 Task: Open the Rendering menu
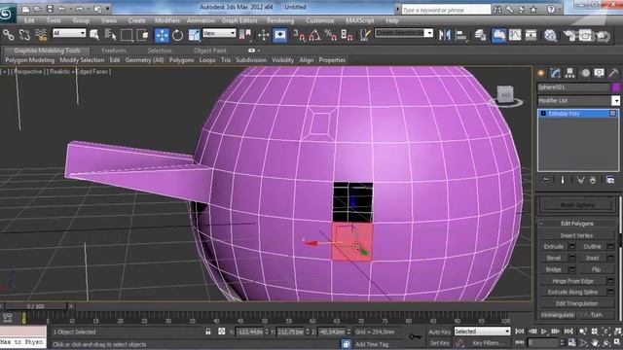[280, 20]
